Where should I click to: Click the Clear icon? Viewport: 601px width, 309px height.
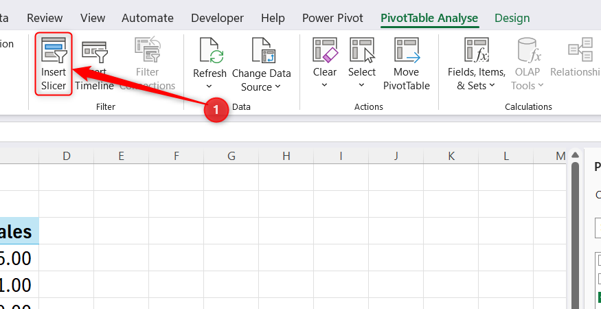pyautogui.click(x=325, y=49)
